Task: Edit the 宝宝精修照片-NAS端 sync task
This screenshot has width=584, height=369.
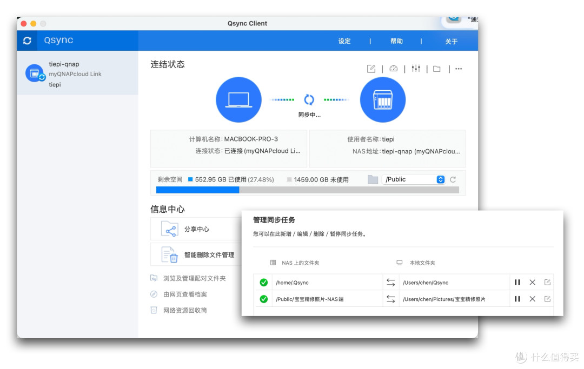Action: [547, 299]
